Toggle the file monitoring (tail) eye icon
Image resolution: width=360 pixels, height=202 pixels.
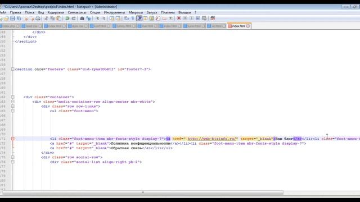tap(171, 19)
